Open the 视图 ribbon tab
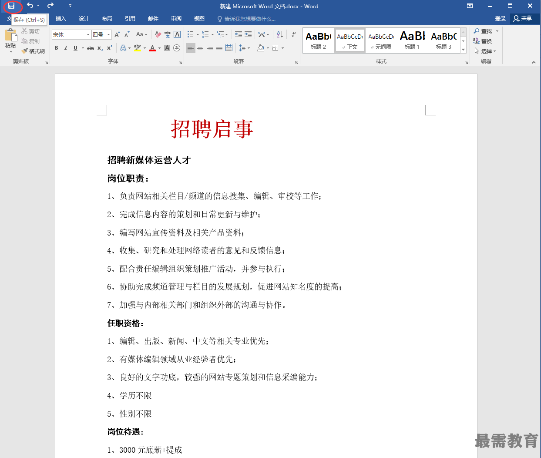This screenshot has height=458, width=541. [x=199, y=19]
